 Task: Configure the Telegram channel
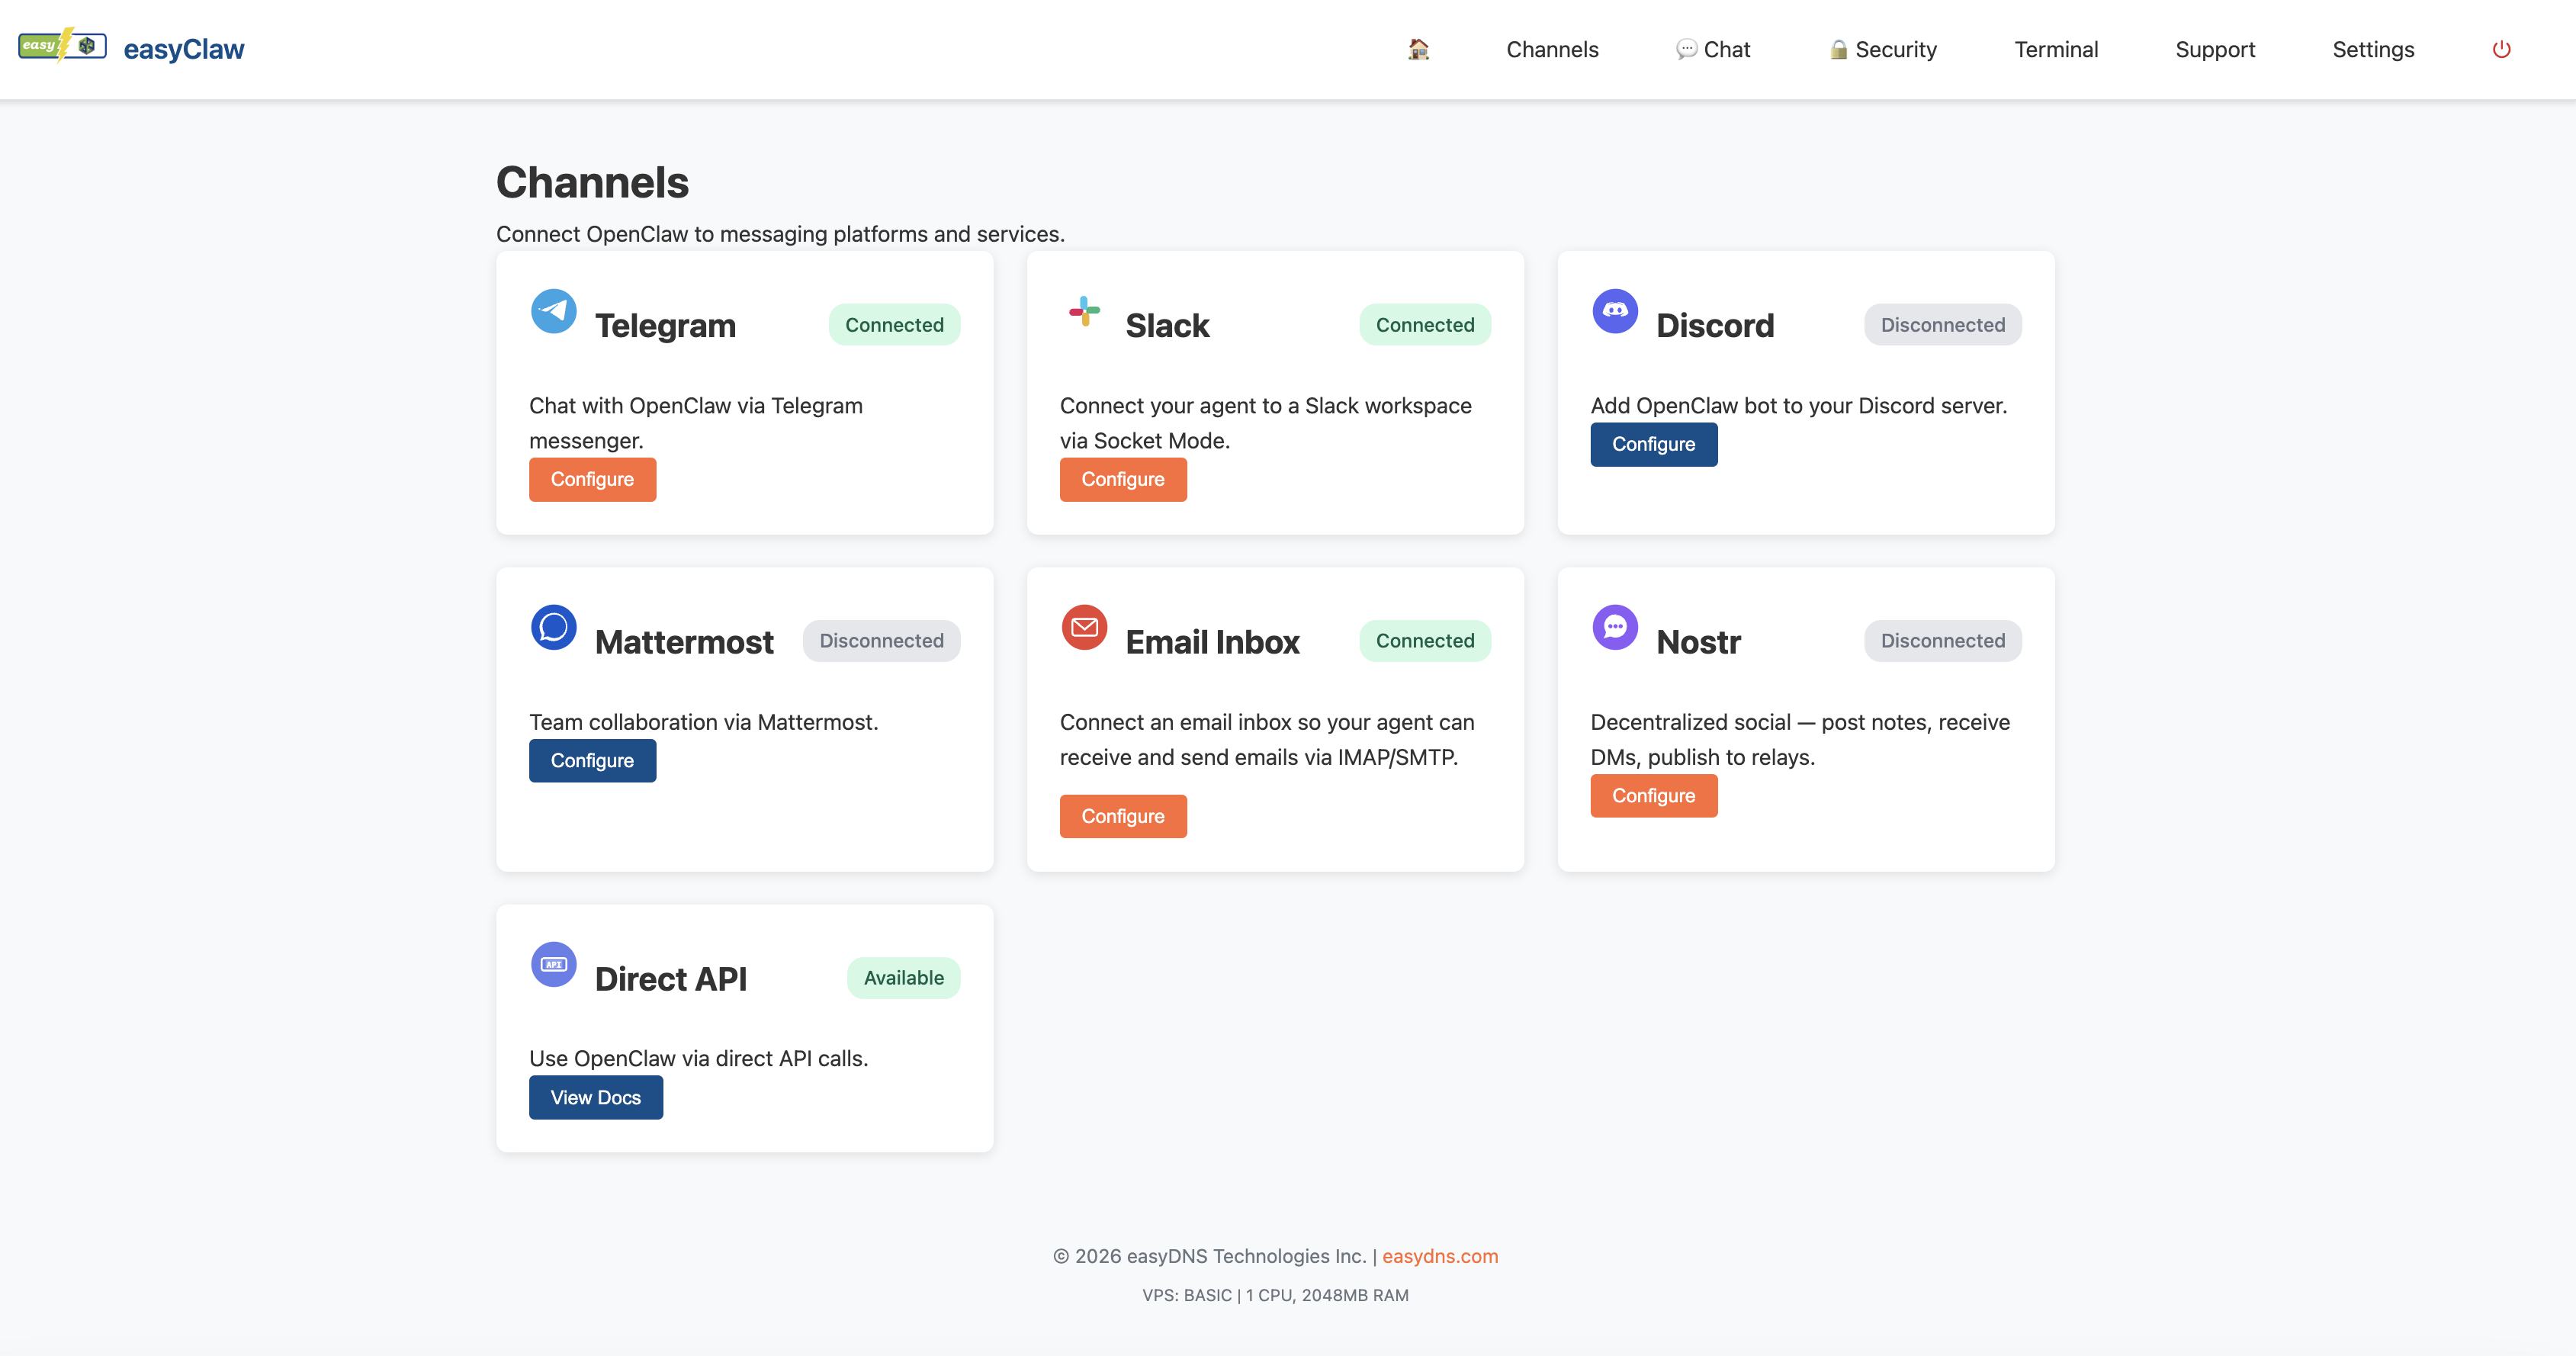coord(592,479)
